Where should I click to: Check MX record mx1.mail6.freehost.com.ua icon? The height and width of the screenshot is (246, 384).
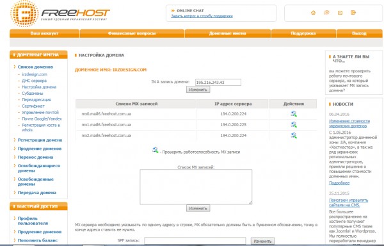tap(294, 124)
